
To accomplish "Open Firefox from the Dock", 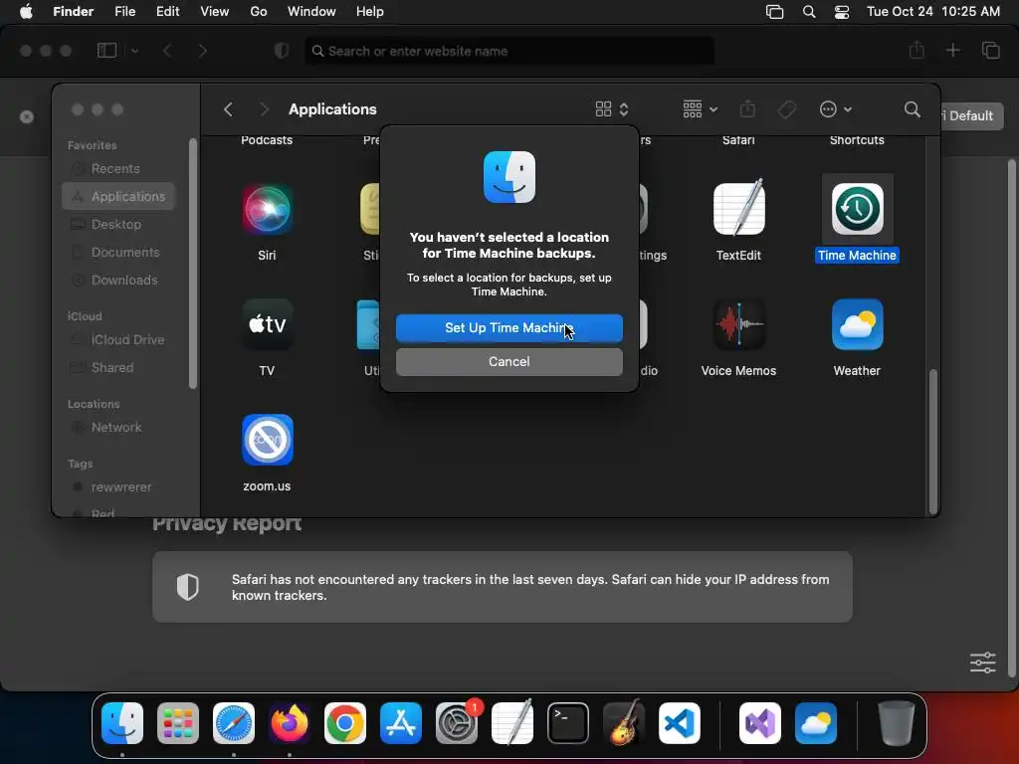I will tap(290, 723).
